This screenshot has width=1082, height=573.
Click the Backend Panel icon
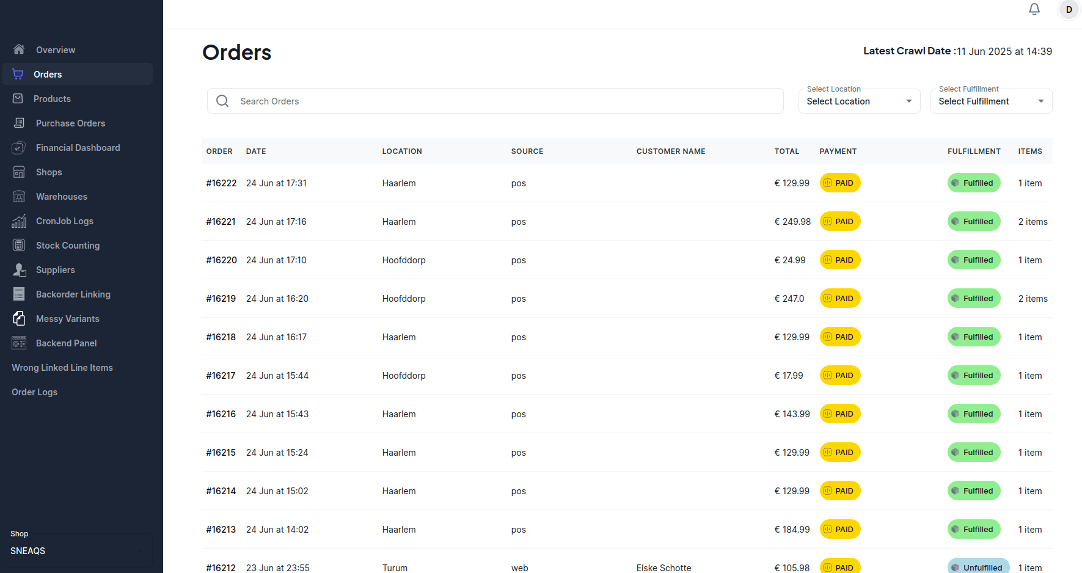click(19, 343)
